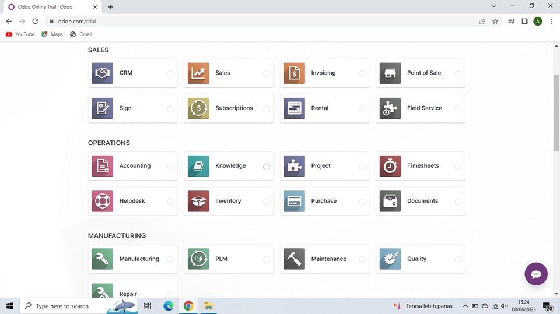
Task: Click the Helpdesk lifebuoy icon
Action: click(103, 201)
